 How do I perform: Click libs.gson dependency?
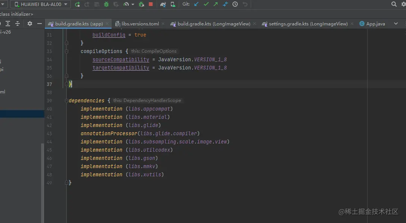click(142, 158)
